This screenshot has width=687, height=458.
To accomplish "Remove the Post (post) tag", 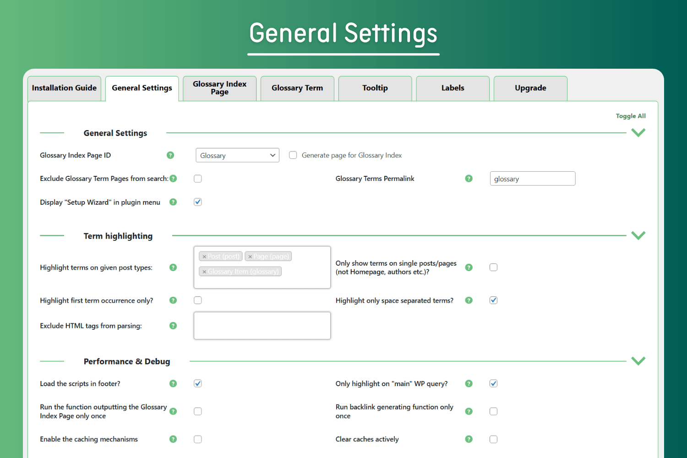I will tap(204, 257).
